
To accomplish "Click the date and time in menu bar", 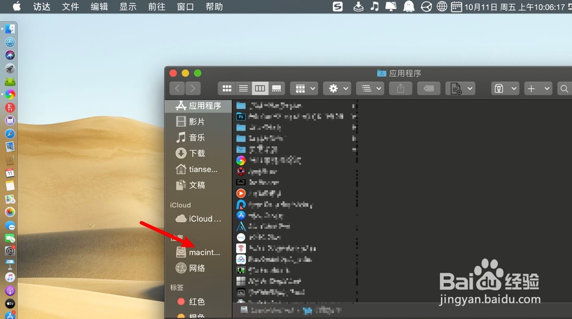I will (514, 7).
